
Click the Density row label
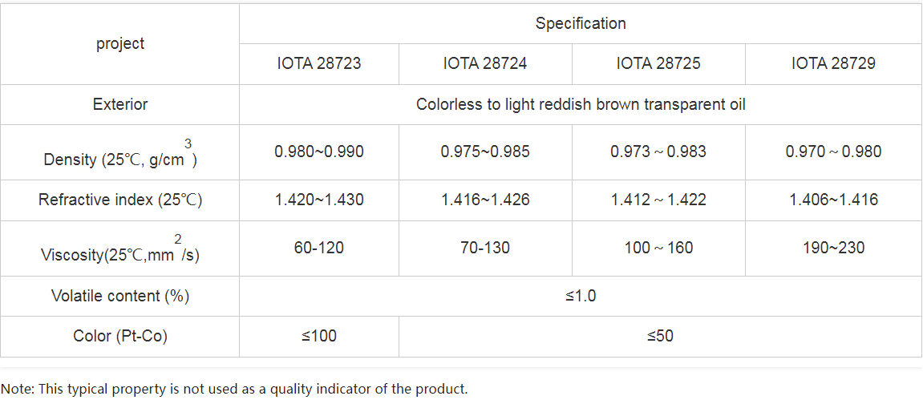coord(120,159)
